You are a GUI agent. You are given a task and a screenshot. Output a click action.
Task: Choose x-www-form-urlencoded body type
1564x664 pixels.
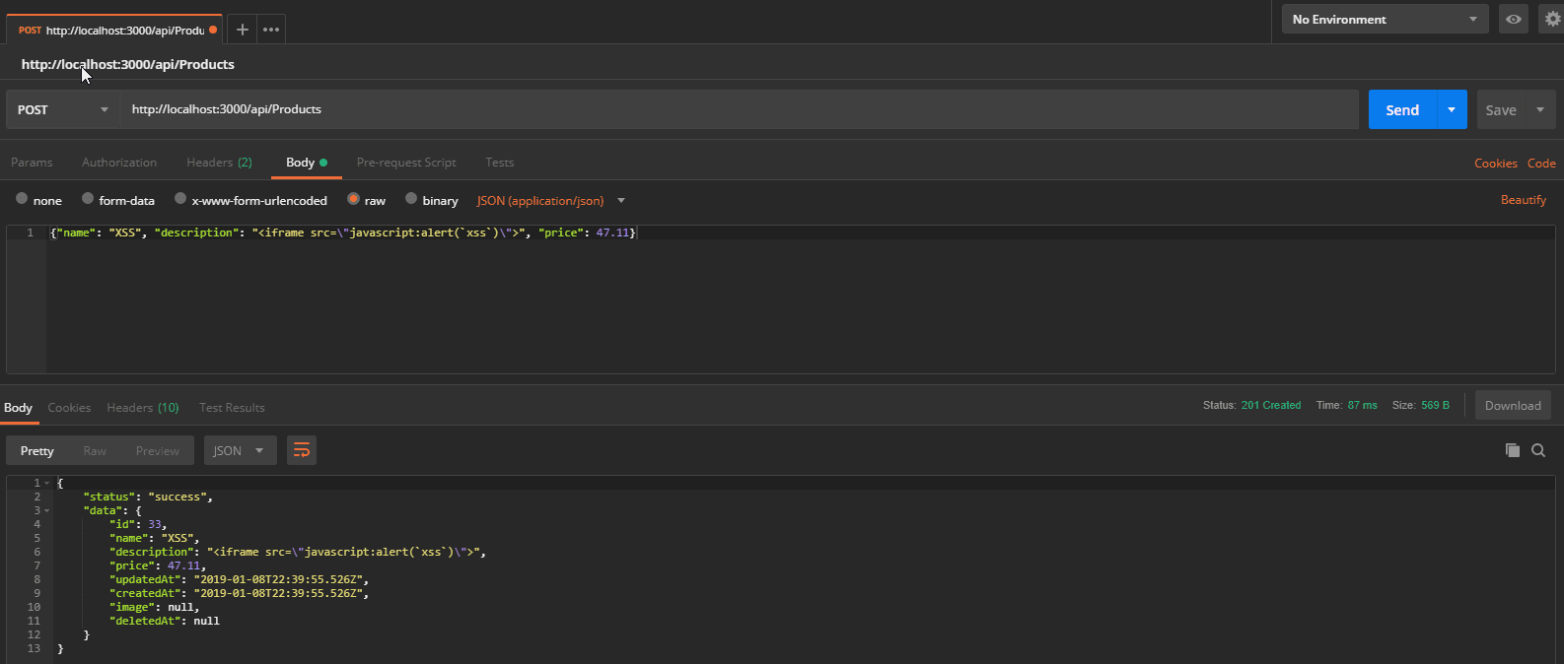coord(180,199)
